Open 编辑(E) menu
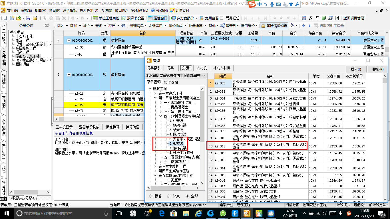The height and width of the screenshot is (219, 390). [26, 10]
